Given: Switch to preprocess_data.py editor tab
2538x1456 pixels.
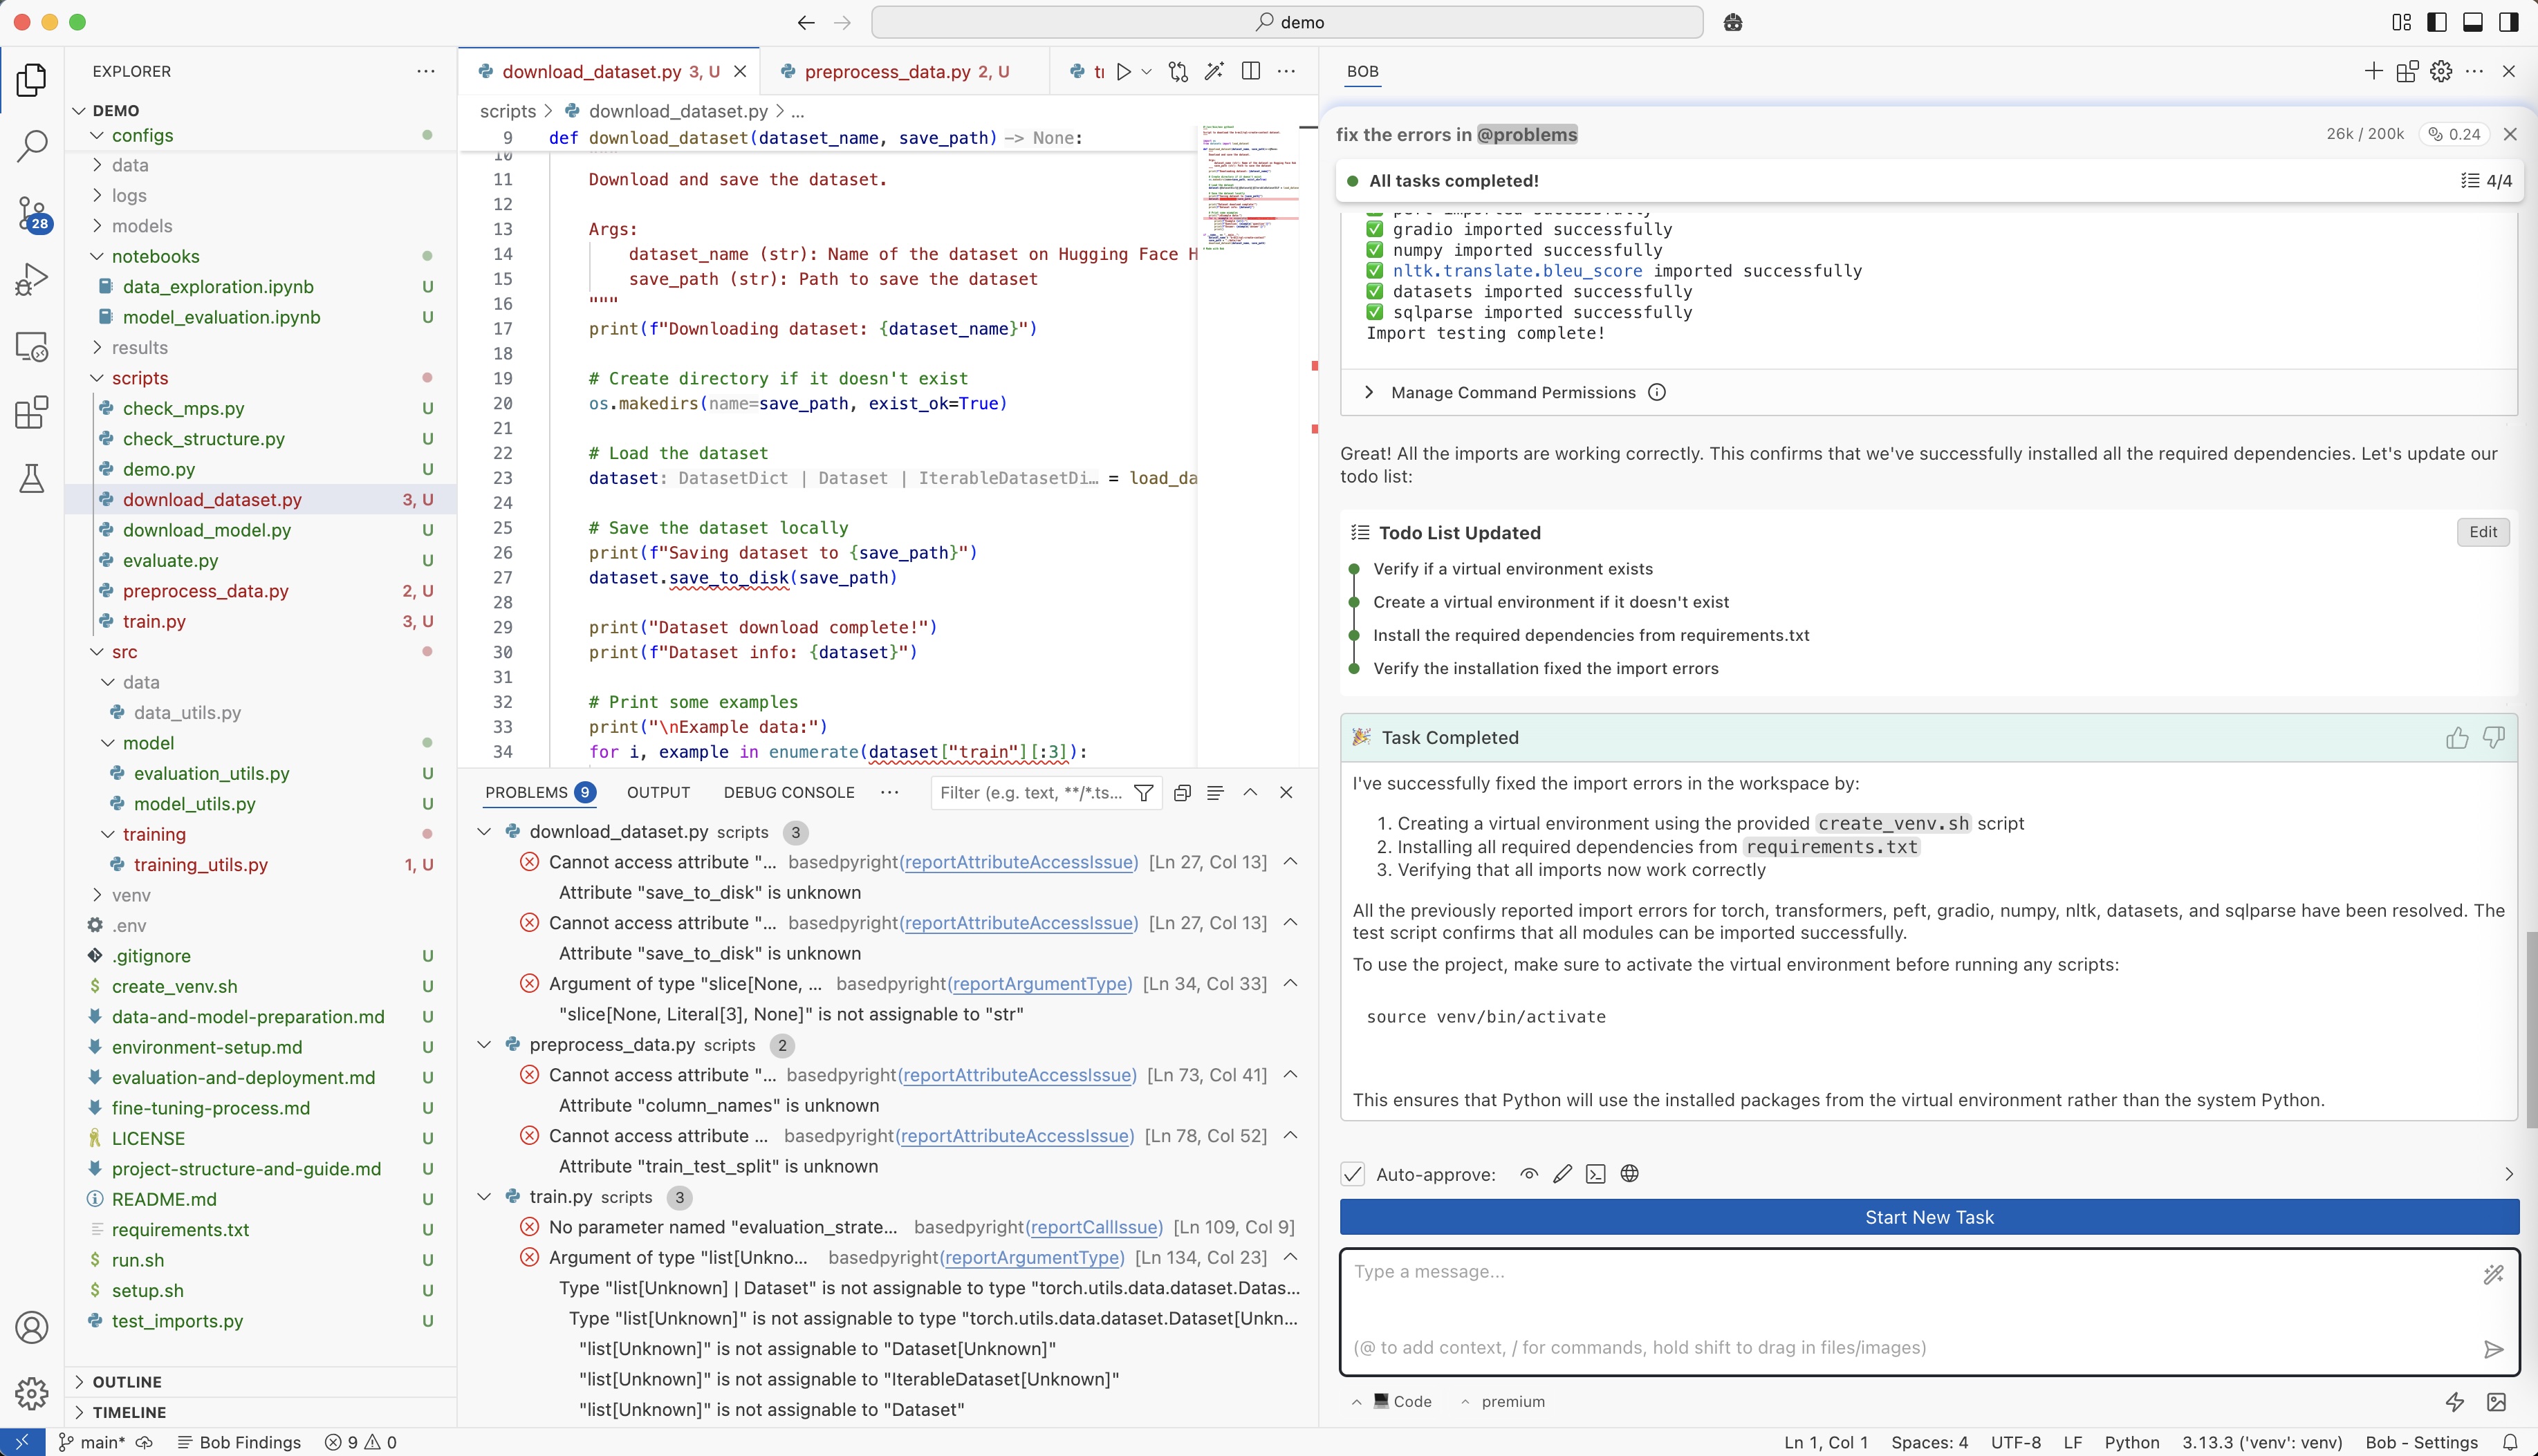Looking at the screenshot, I should click(886, 71).
